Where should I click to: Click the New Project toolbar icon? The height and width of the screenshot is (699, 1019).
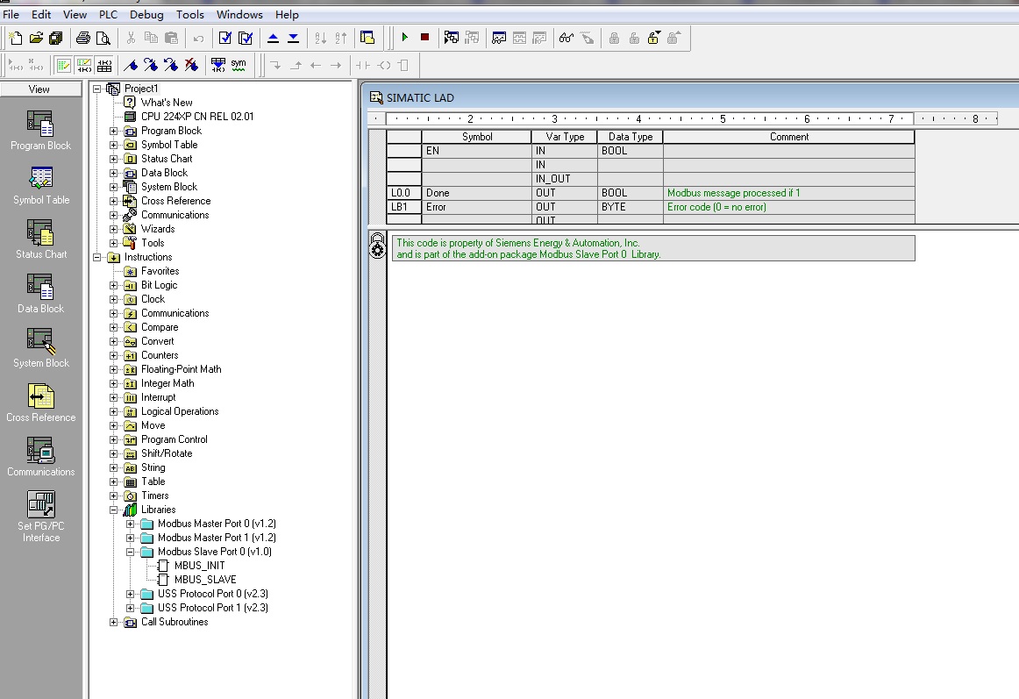(16, 39)
